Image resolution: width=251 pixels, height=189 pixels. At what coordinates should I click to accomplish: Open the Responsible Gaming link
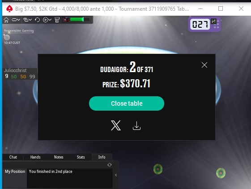19,30
